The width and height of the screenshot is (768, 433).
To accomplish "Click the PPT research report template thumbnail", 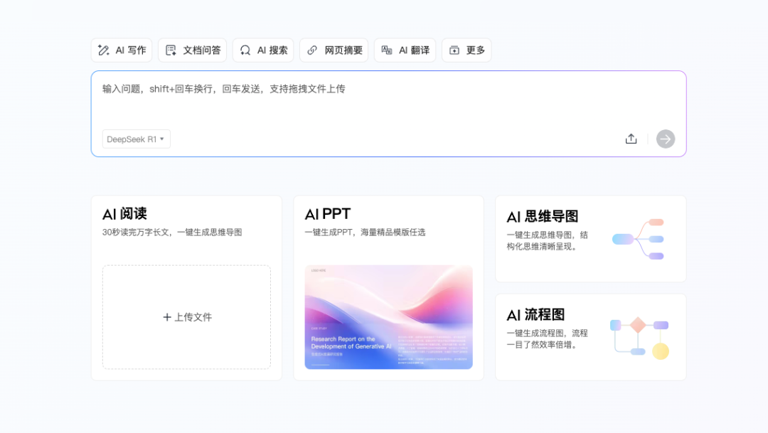I will point(388,318).
